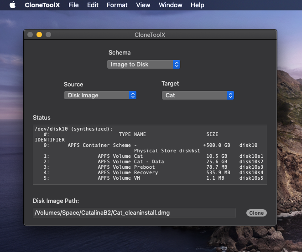Open the CloneToolX application menu
Viewport: 302px width, 252px height.
point(42,5)
